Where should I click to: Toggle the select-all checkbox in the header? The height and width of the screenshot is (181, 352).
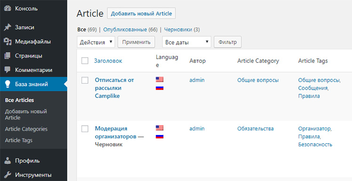point(85,60)
